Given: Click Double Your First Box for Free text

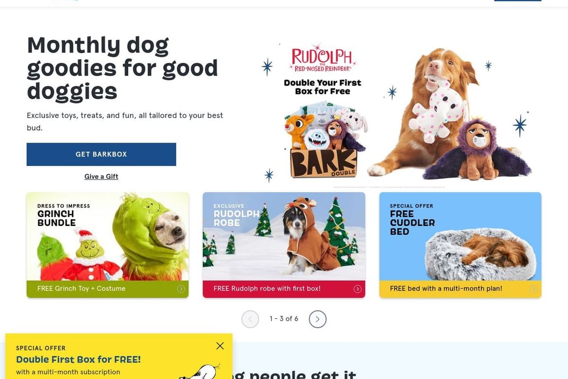Looking at the screenshot, I should tap(322, 87).
